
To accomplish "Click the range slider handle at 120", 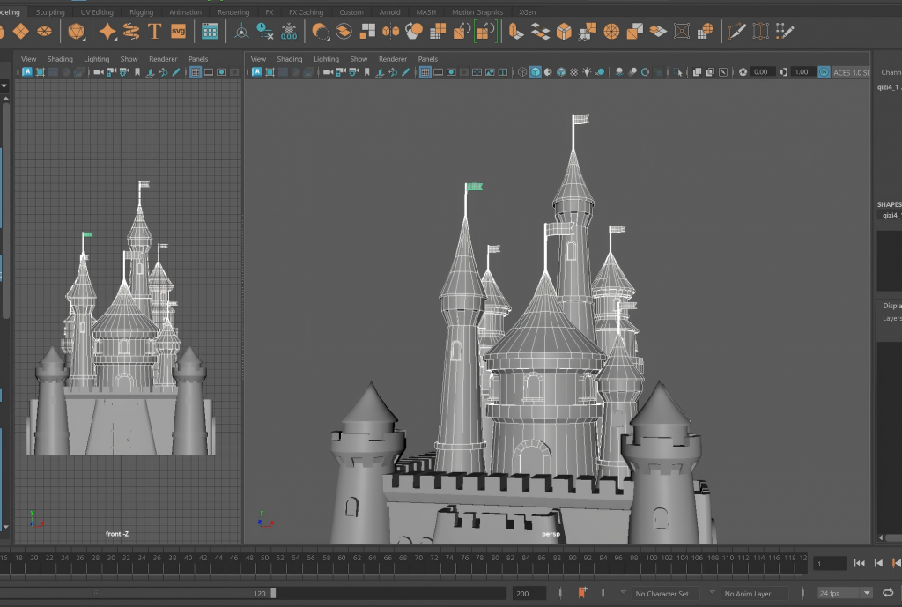I will click(273, 593).
